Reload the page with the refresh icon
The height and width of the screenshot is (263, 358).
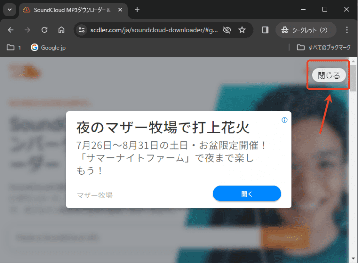pos(44,30)
